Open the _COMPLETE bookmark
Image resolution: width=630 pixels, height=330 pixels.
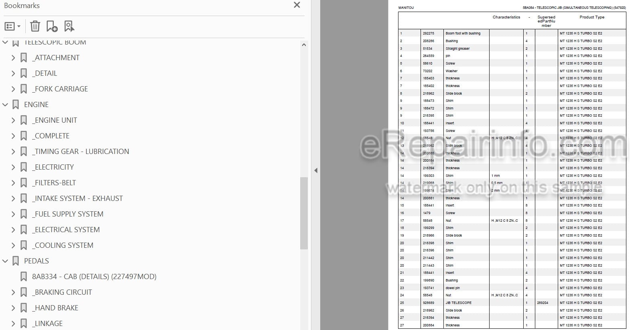click(x=51, y=136)
